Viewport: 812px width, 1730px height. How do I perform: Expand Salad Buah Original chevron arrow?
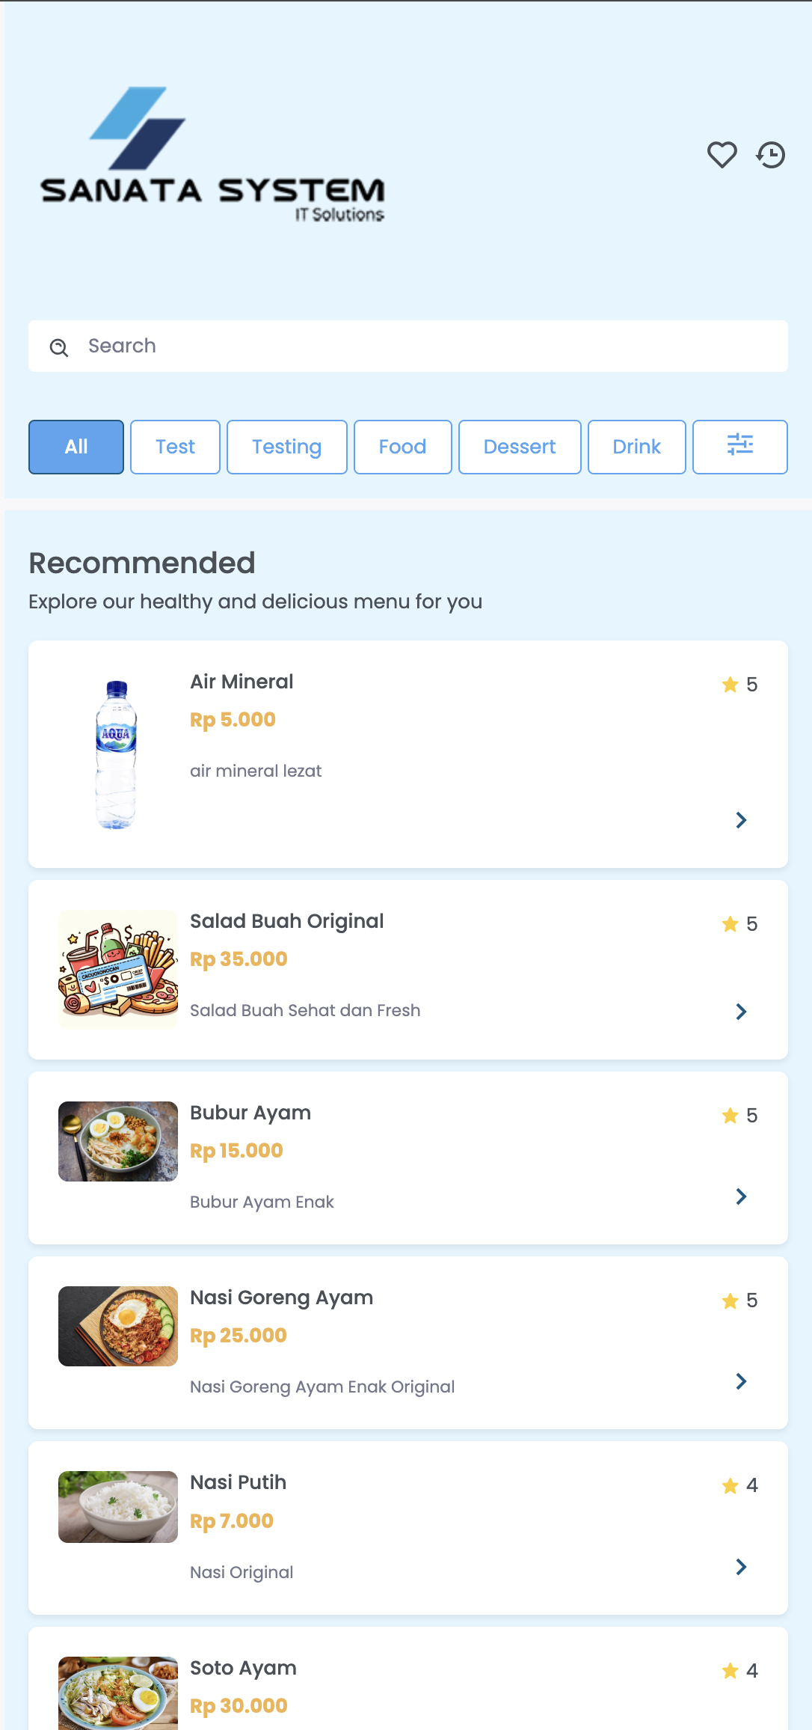(741, 1012)
